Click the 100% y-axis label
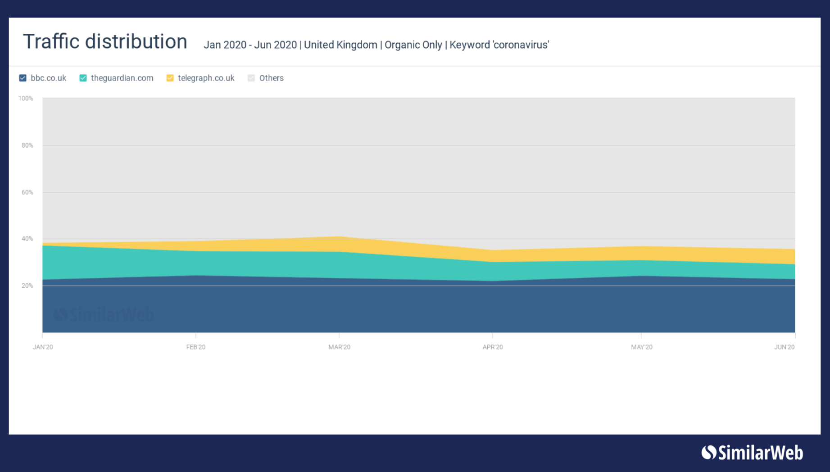Image resolution: width=830 pixels, height=472 pixels. [x=26, y=98]
